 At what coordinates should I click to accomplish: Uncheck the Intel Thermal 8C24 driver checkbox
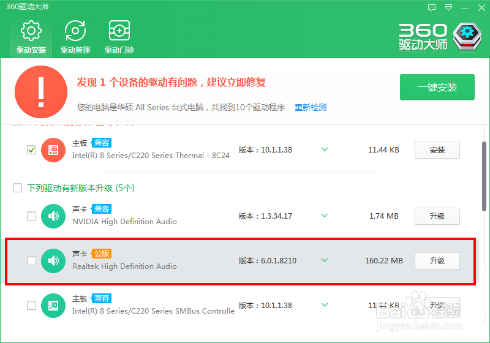pos(32,150)
